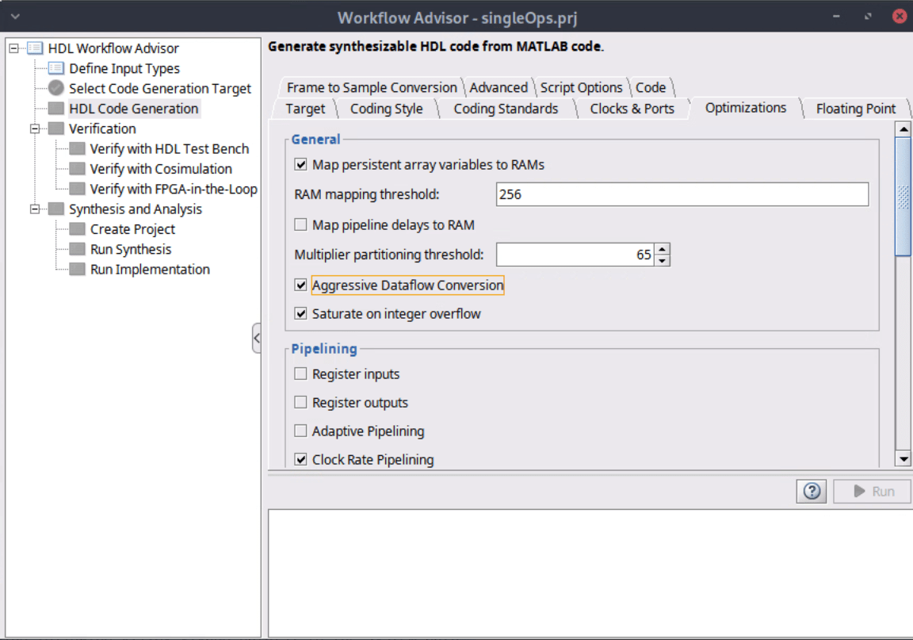
Task: Click the Select Code Generation Target status icon
Action: coord(56,89)
